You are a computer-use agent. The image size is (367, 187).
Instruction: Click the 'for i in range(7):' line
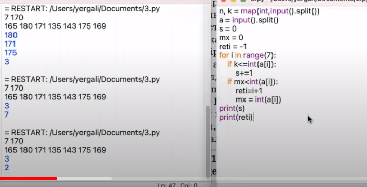248,55
